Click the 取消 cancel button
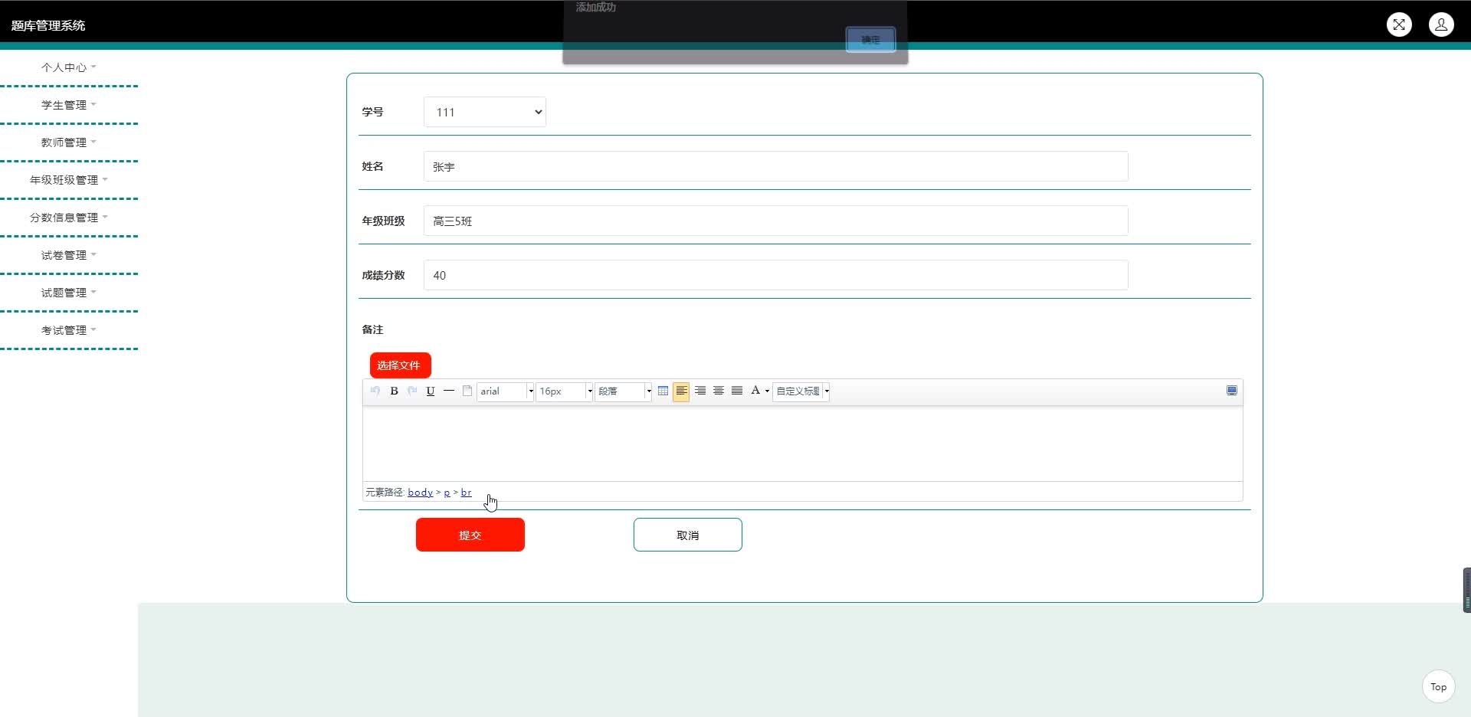This screenshot has height=717, width=1471. pyautogui.click(x=687, y=535)
